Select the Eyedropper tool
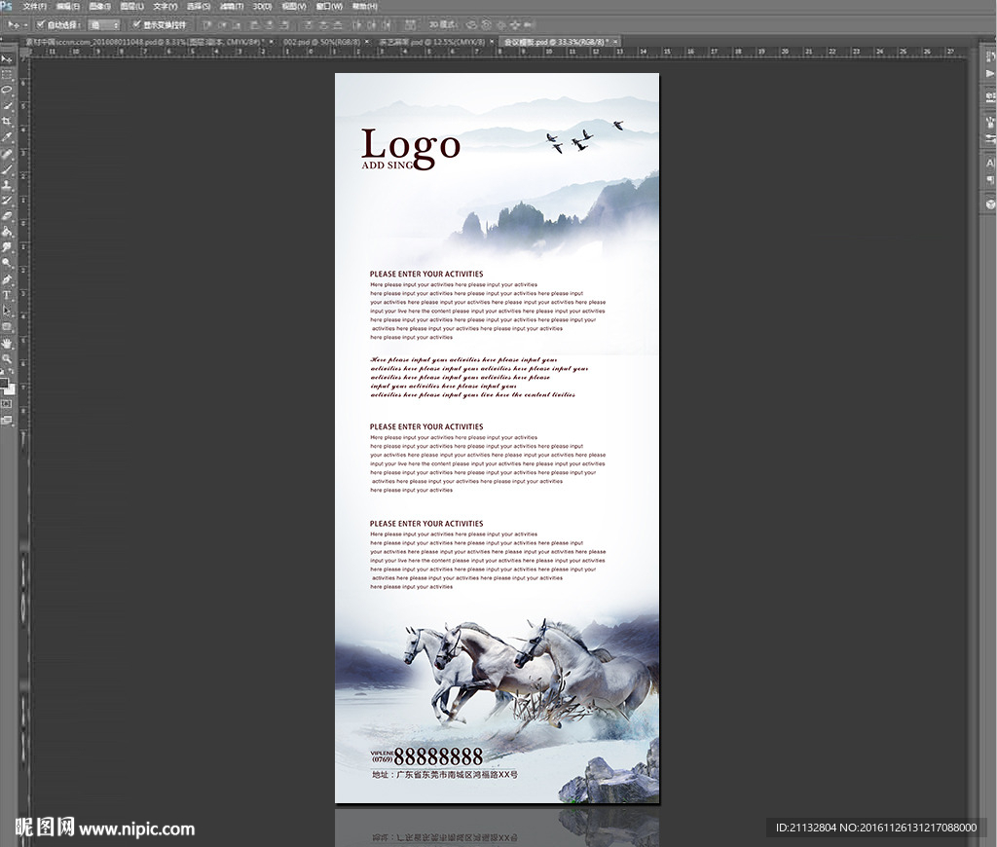The image size is (997, 847). coord(7,137)
